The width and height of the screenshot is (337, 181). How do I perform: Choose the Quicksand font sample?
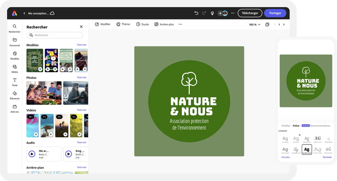click(285, 150)
